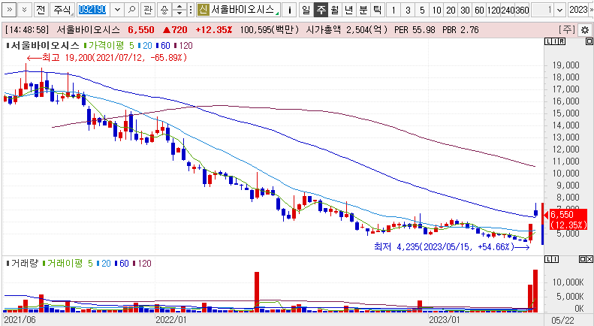Select interval 120 button
Screen dimensions: 594x326
pos(493,10)
